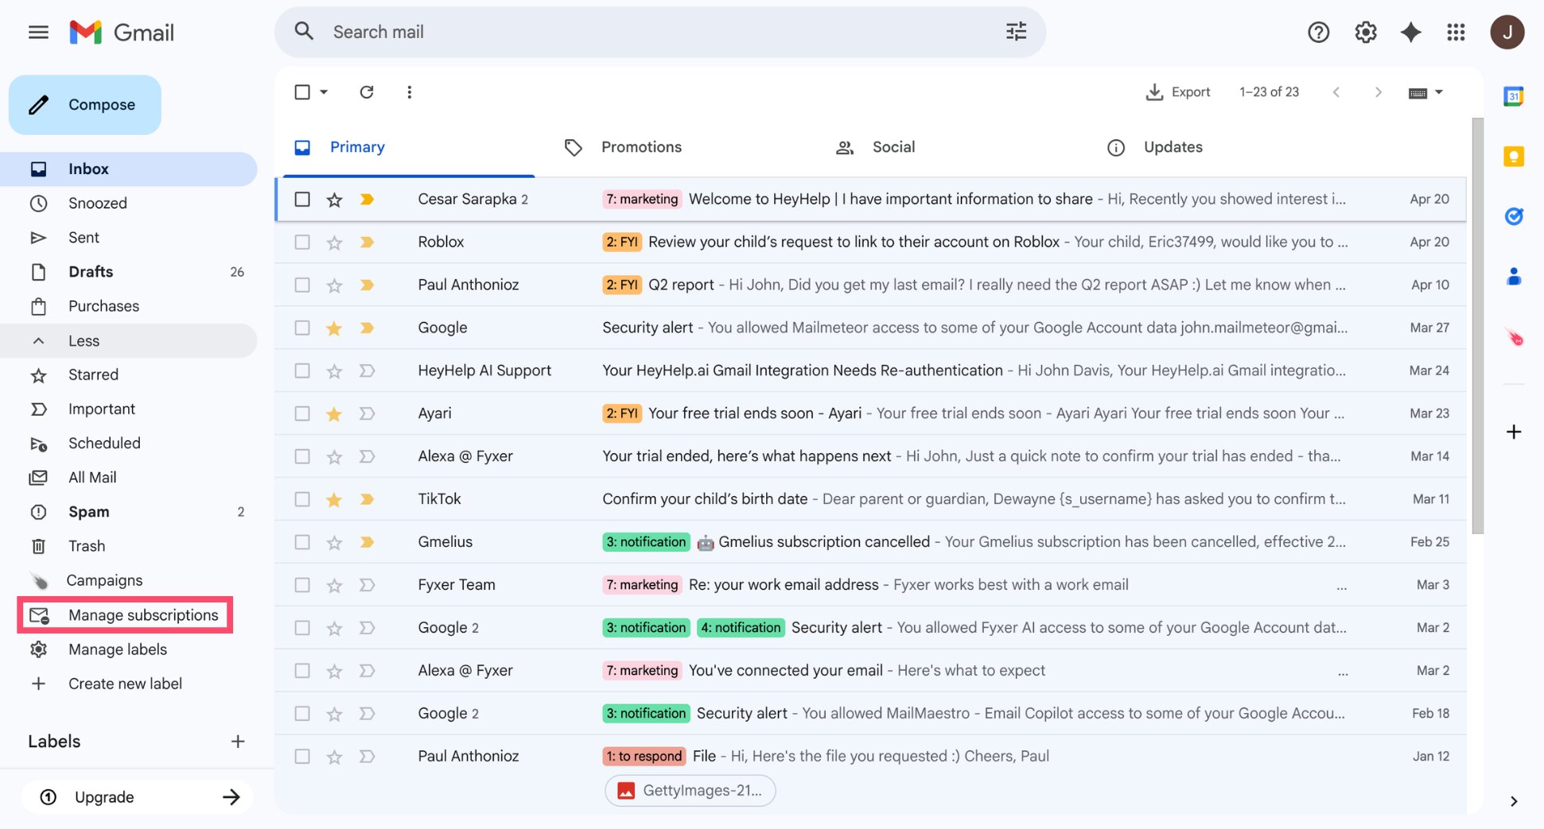Open the account avatar J

pos(1507,33)
